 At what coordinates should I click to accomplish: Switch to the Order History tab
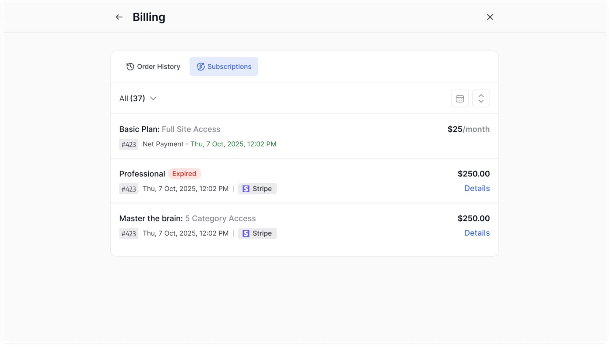153,67
